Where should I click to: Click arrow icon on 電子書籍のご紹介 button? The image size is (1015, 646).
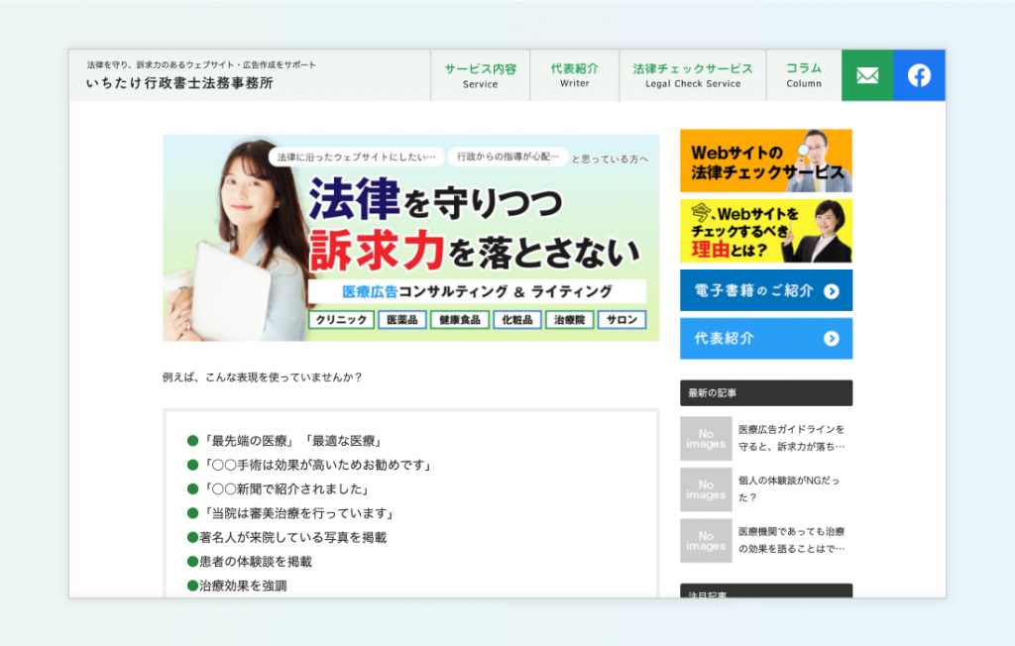[831, 291]
